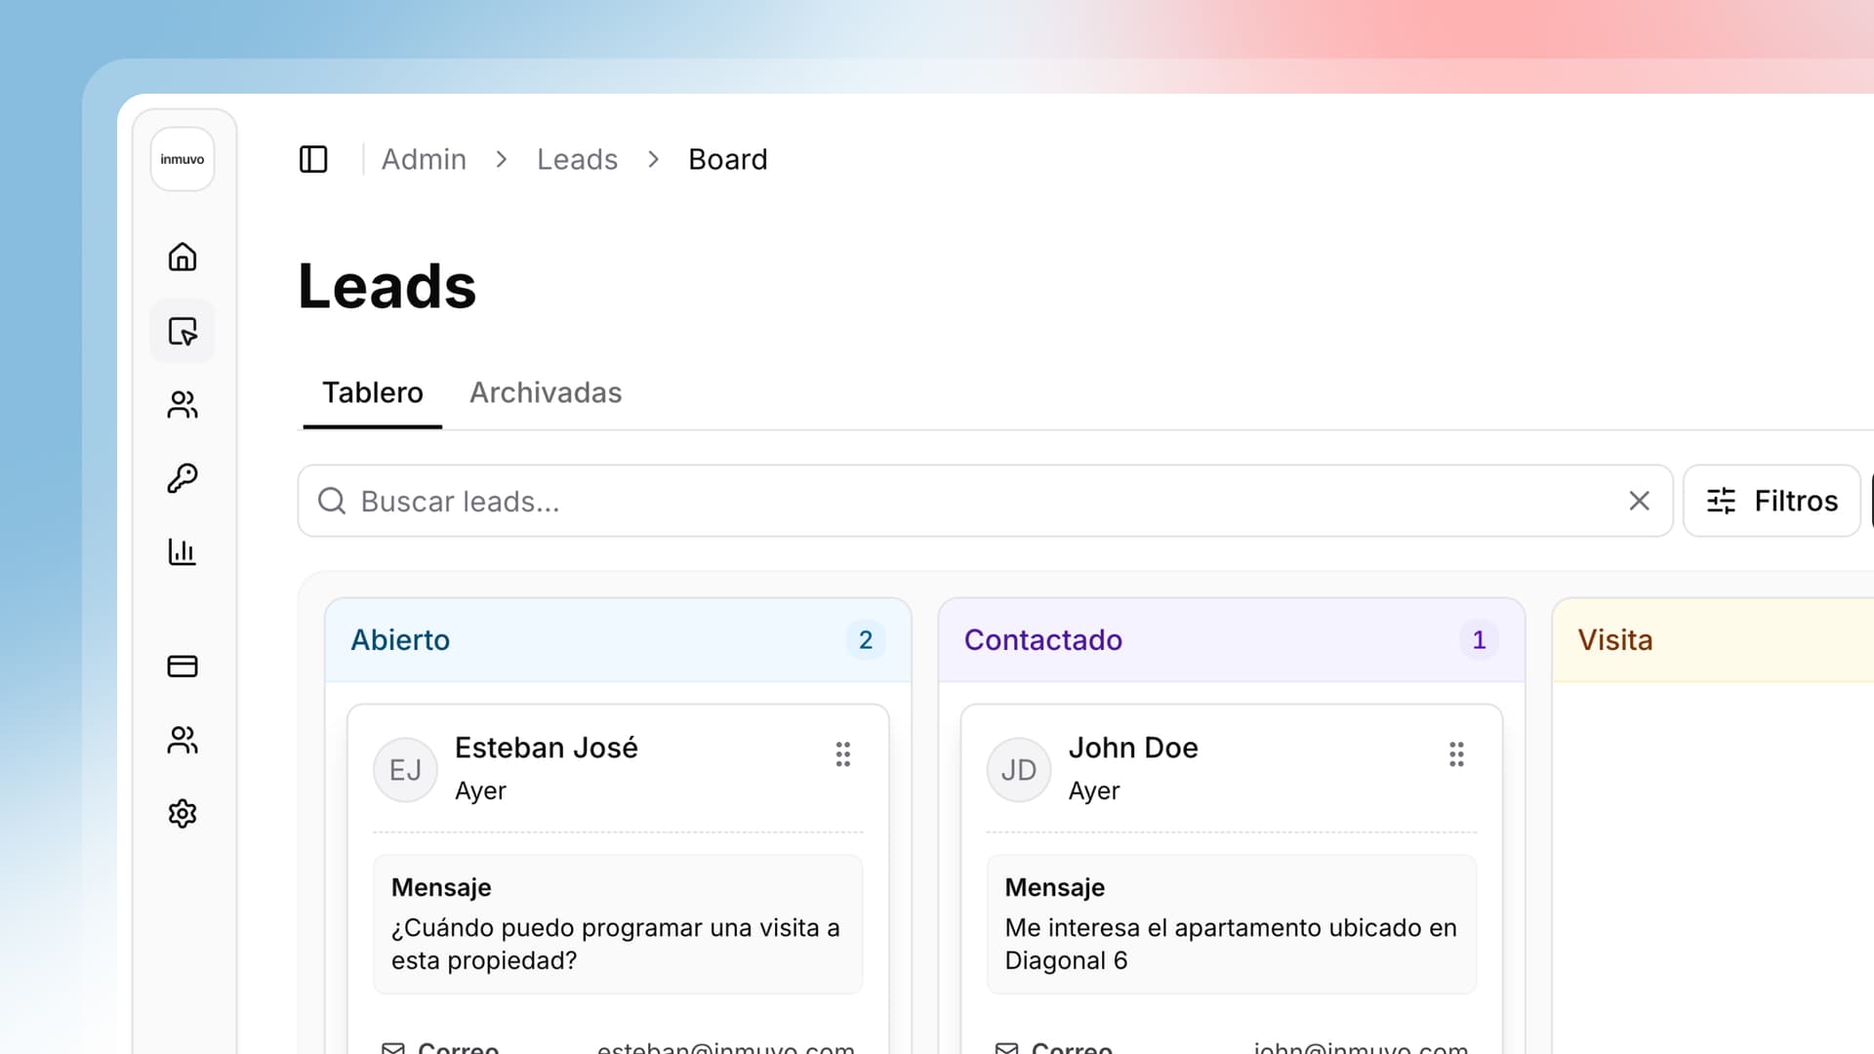Go to Leads breadcrumb
1874x1054 pixels.
pyautogui.click(x=577, y=159)
